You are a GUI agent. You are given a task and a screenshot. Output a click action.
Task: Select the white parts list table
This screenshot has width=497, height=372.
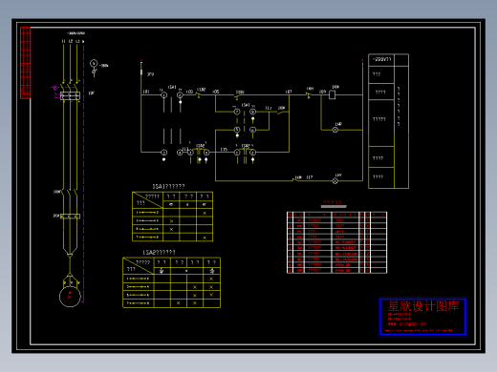(337, 242)
